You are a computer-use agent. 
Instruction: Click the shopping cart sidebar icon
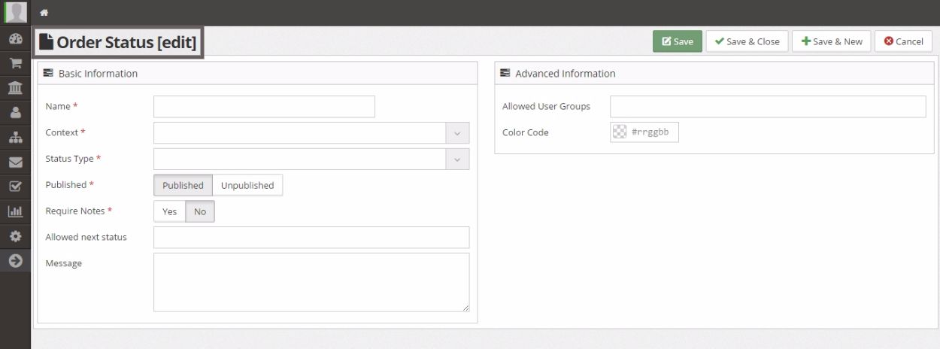tap(15, 64)
